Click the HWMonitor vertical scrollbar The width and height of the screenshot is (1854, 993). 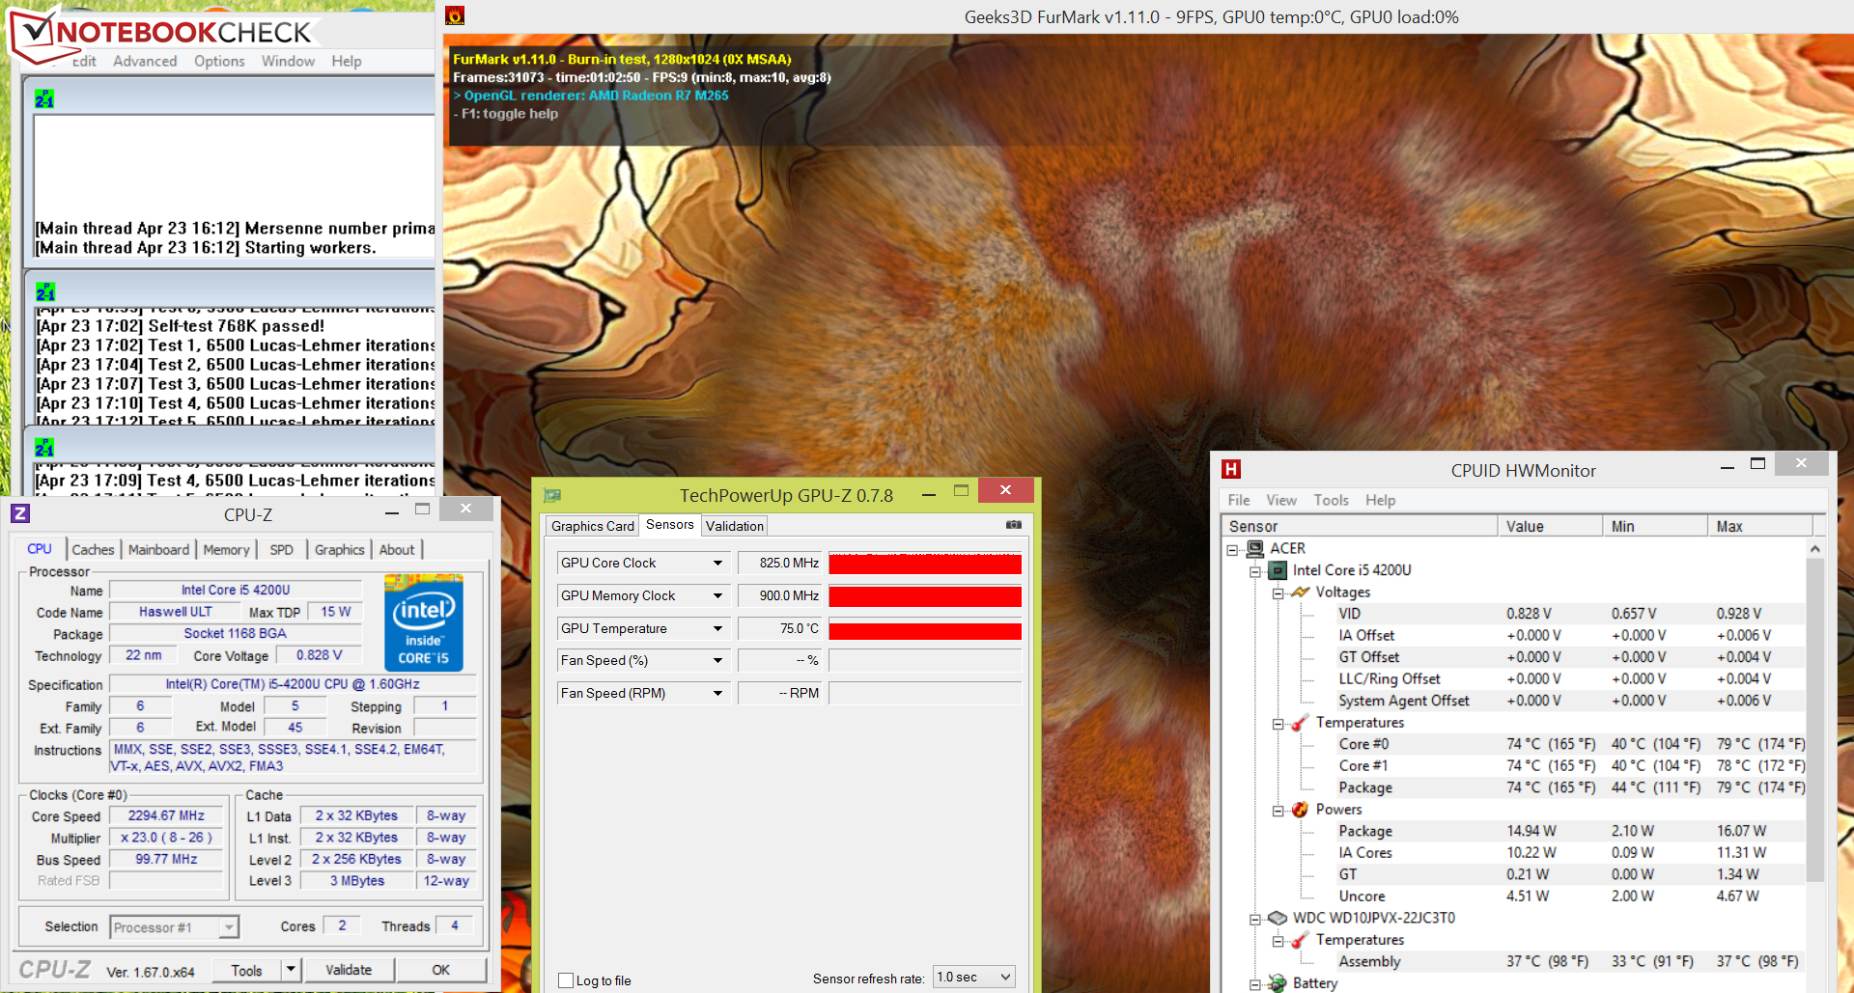tap(1815, 719)
